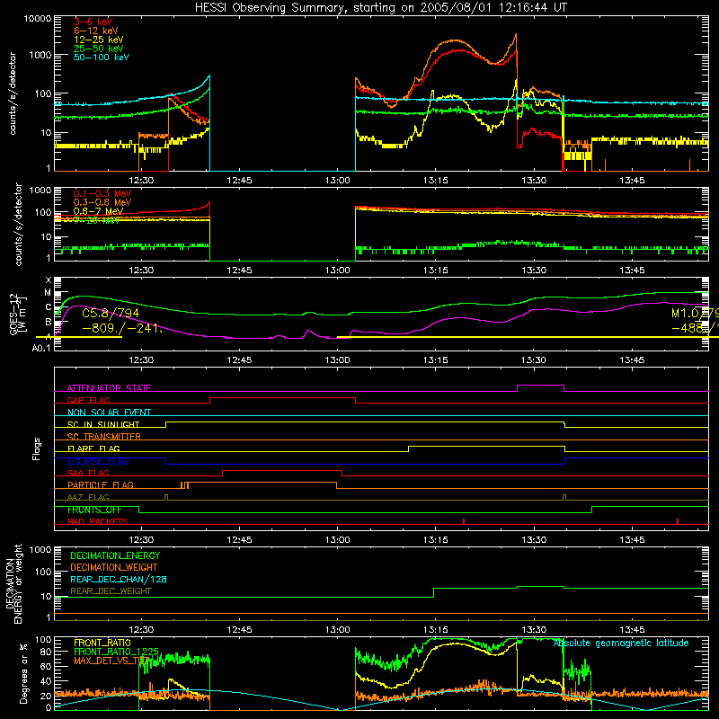Click the raised GAP_FLAG segment in Flags panel

282,398
